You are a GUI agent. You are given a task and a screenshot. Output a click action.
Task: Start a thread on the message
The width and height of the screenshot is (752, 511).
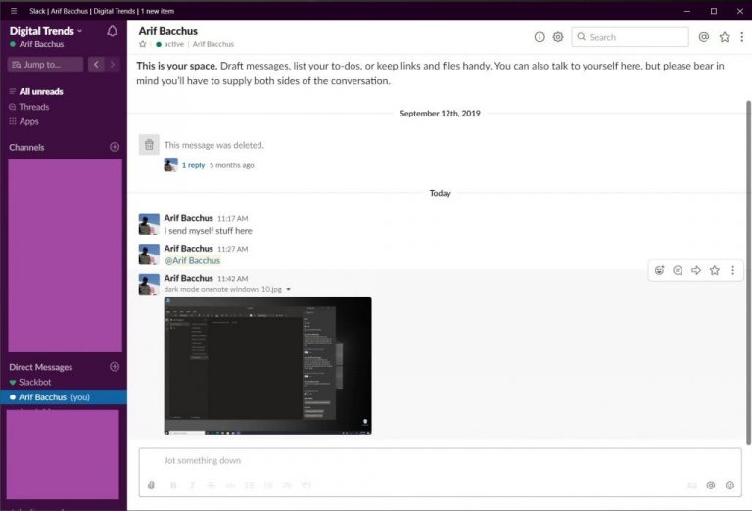678,270
